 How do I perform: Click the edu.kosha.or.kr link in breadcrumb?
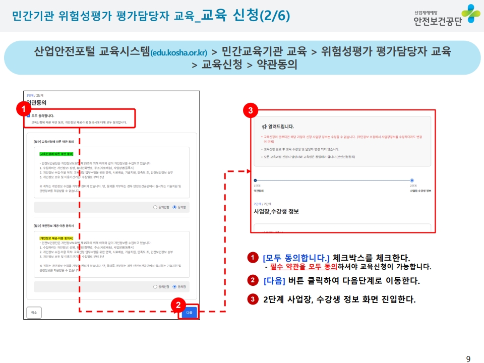point(178,52)
